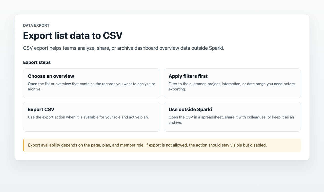This screenshot has height=192, width=324.
Task: Click the description under Choose an overview
Action: [x=92, y=86]
